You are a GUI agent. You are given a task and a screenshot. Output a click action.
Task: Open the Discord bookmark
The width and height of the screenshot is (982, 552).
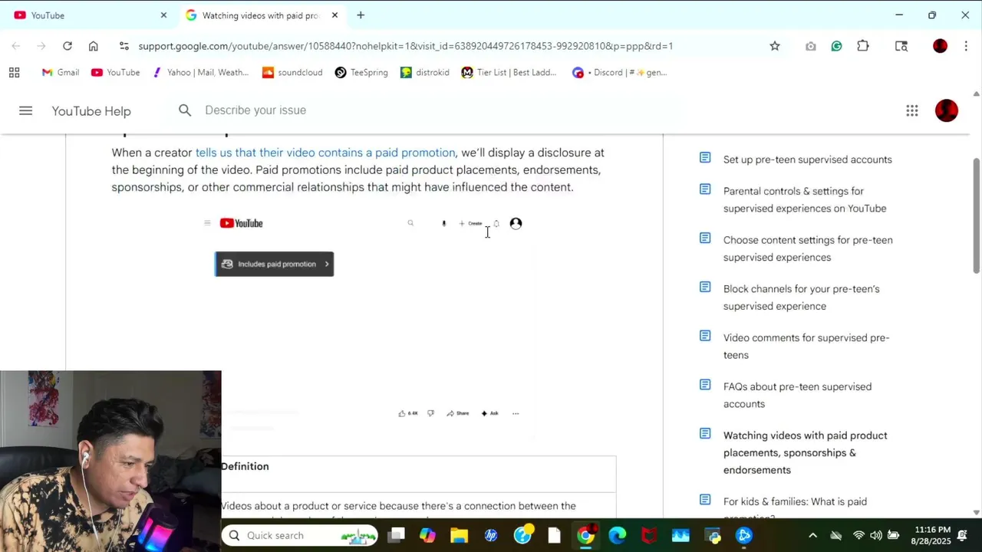[620, 73]
